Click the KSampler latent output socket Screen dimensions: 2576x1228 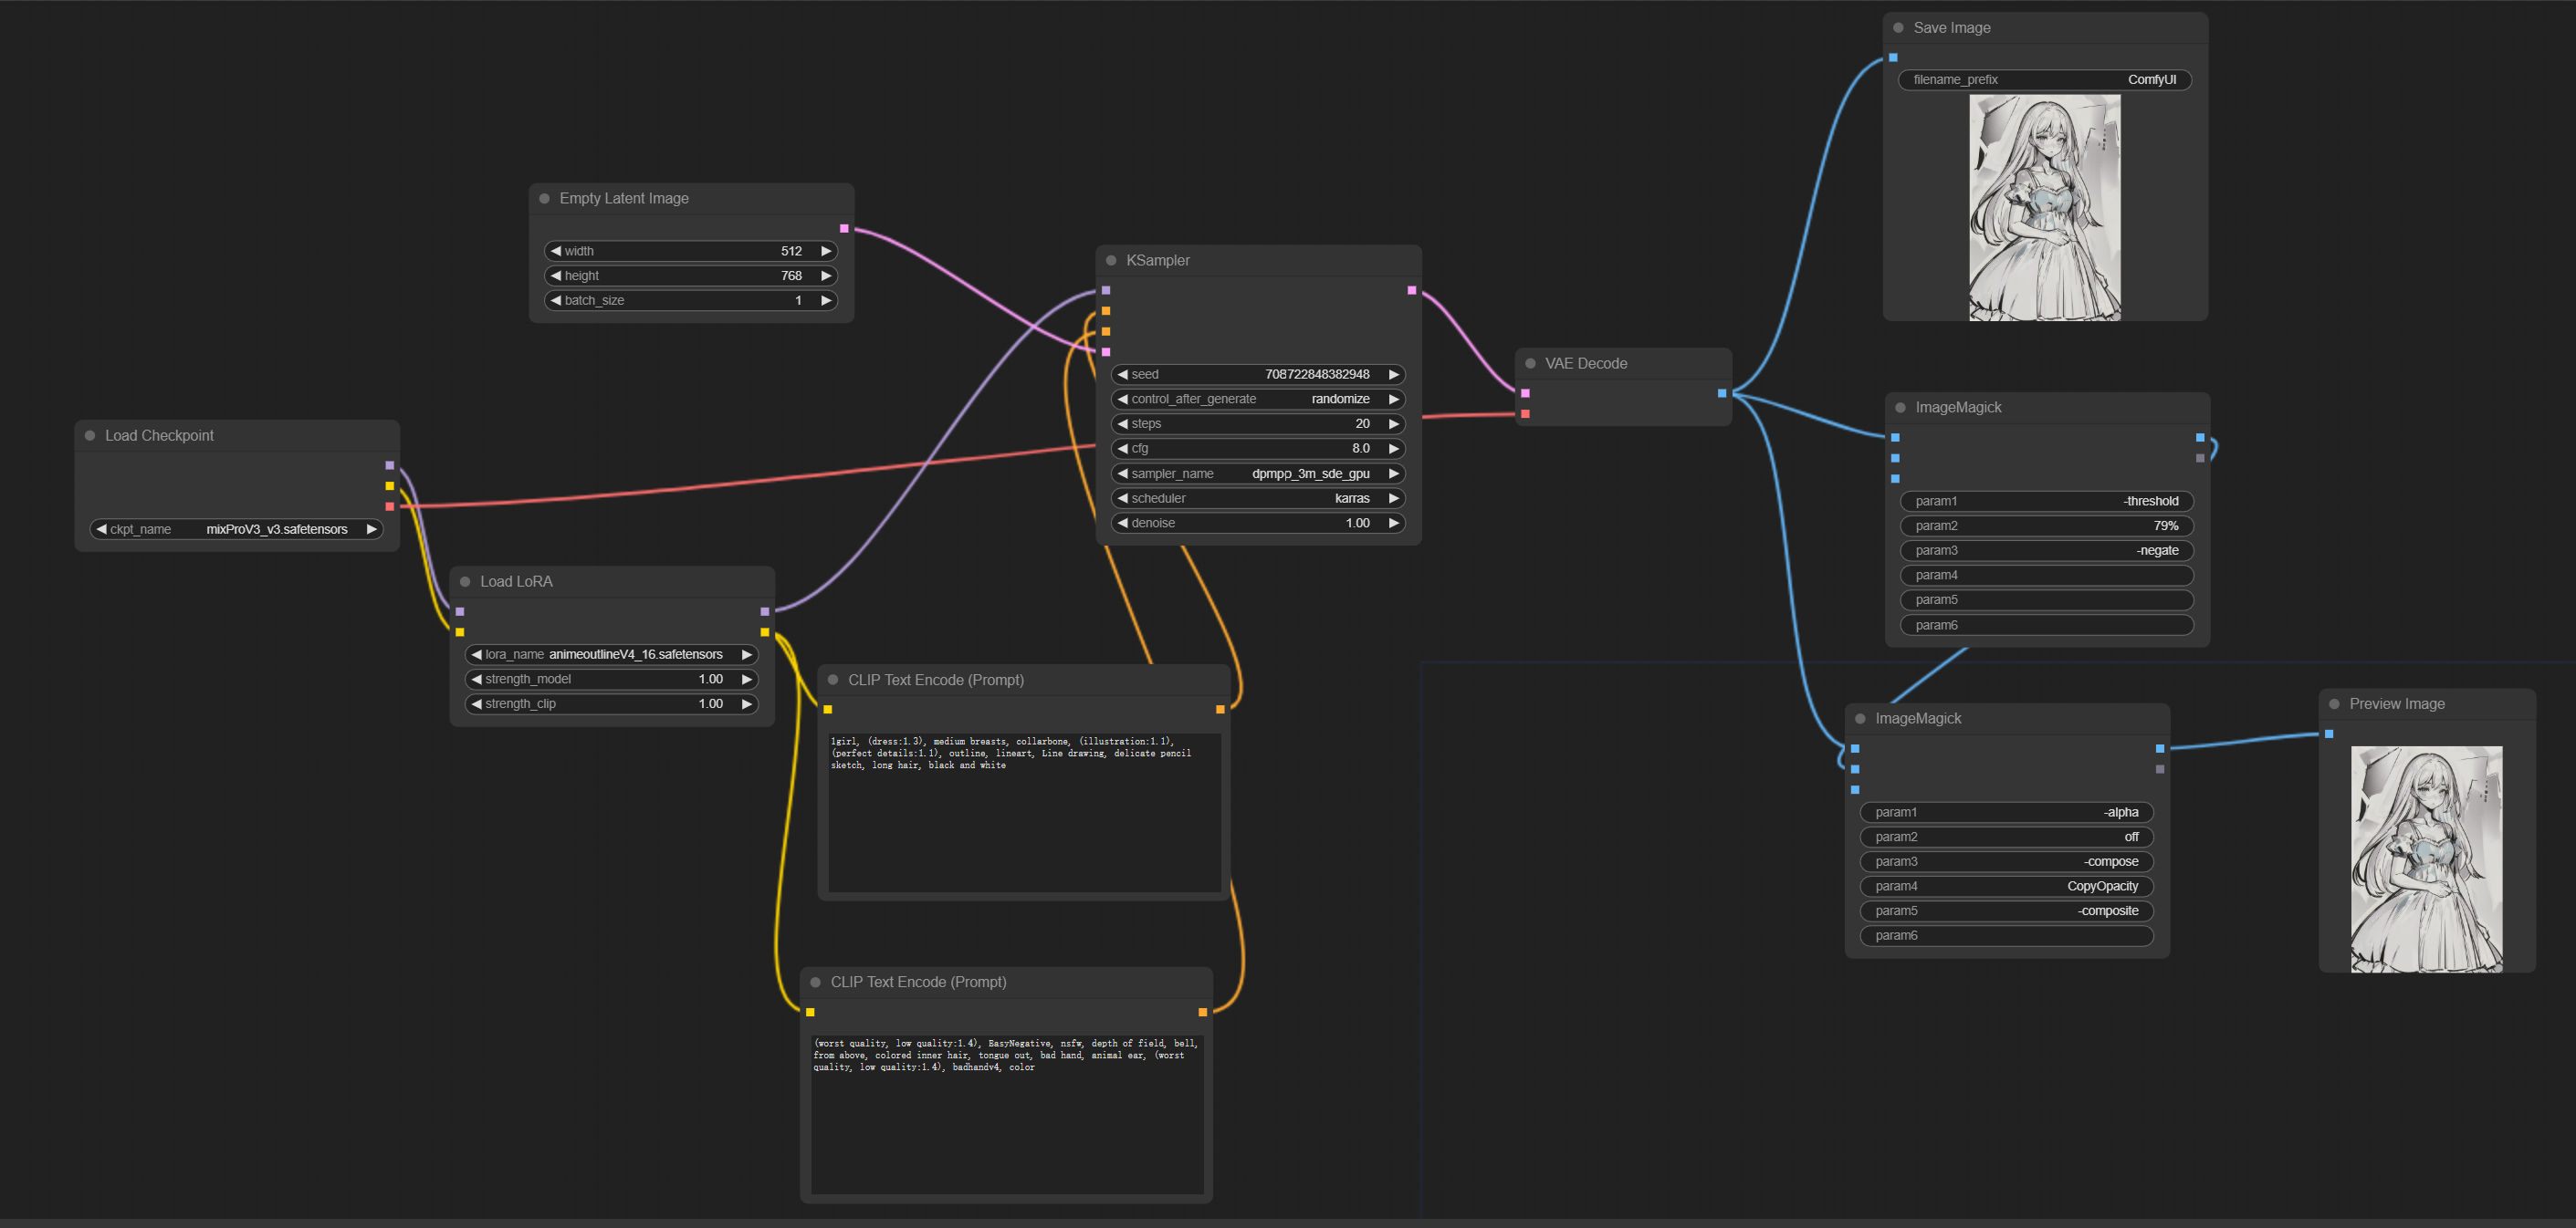(x=1411, y=291)
